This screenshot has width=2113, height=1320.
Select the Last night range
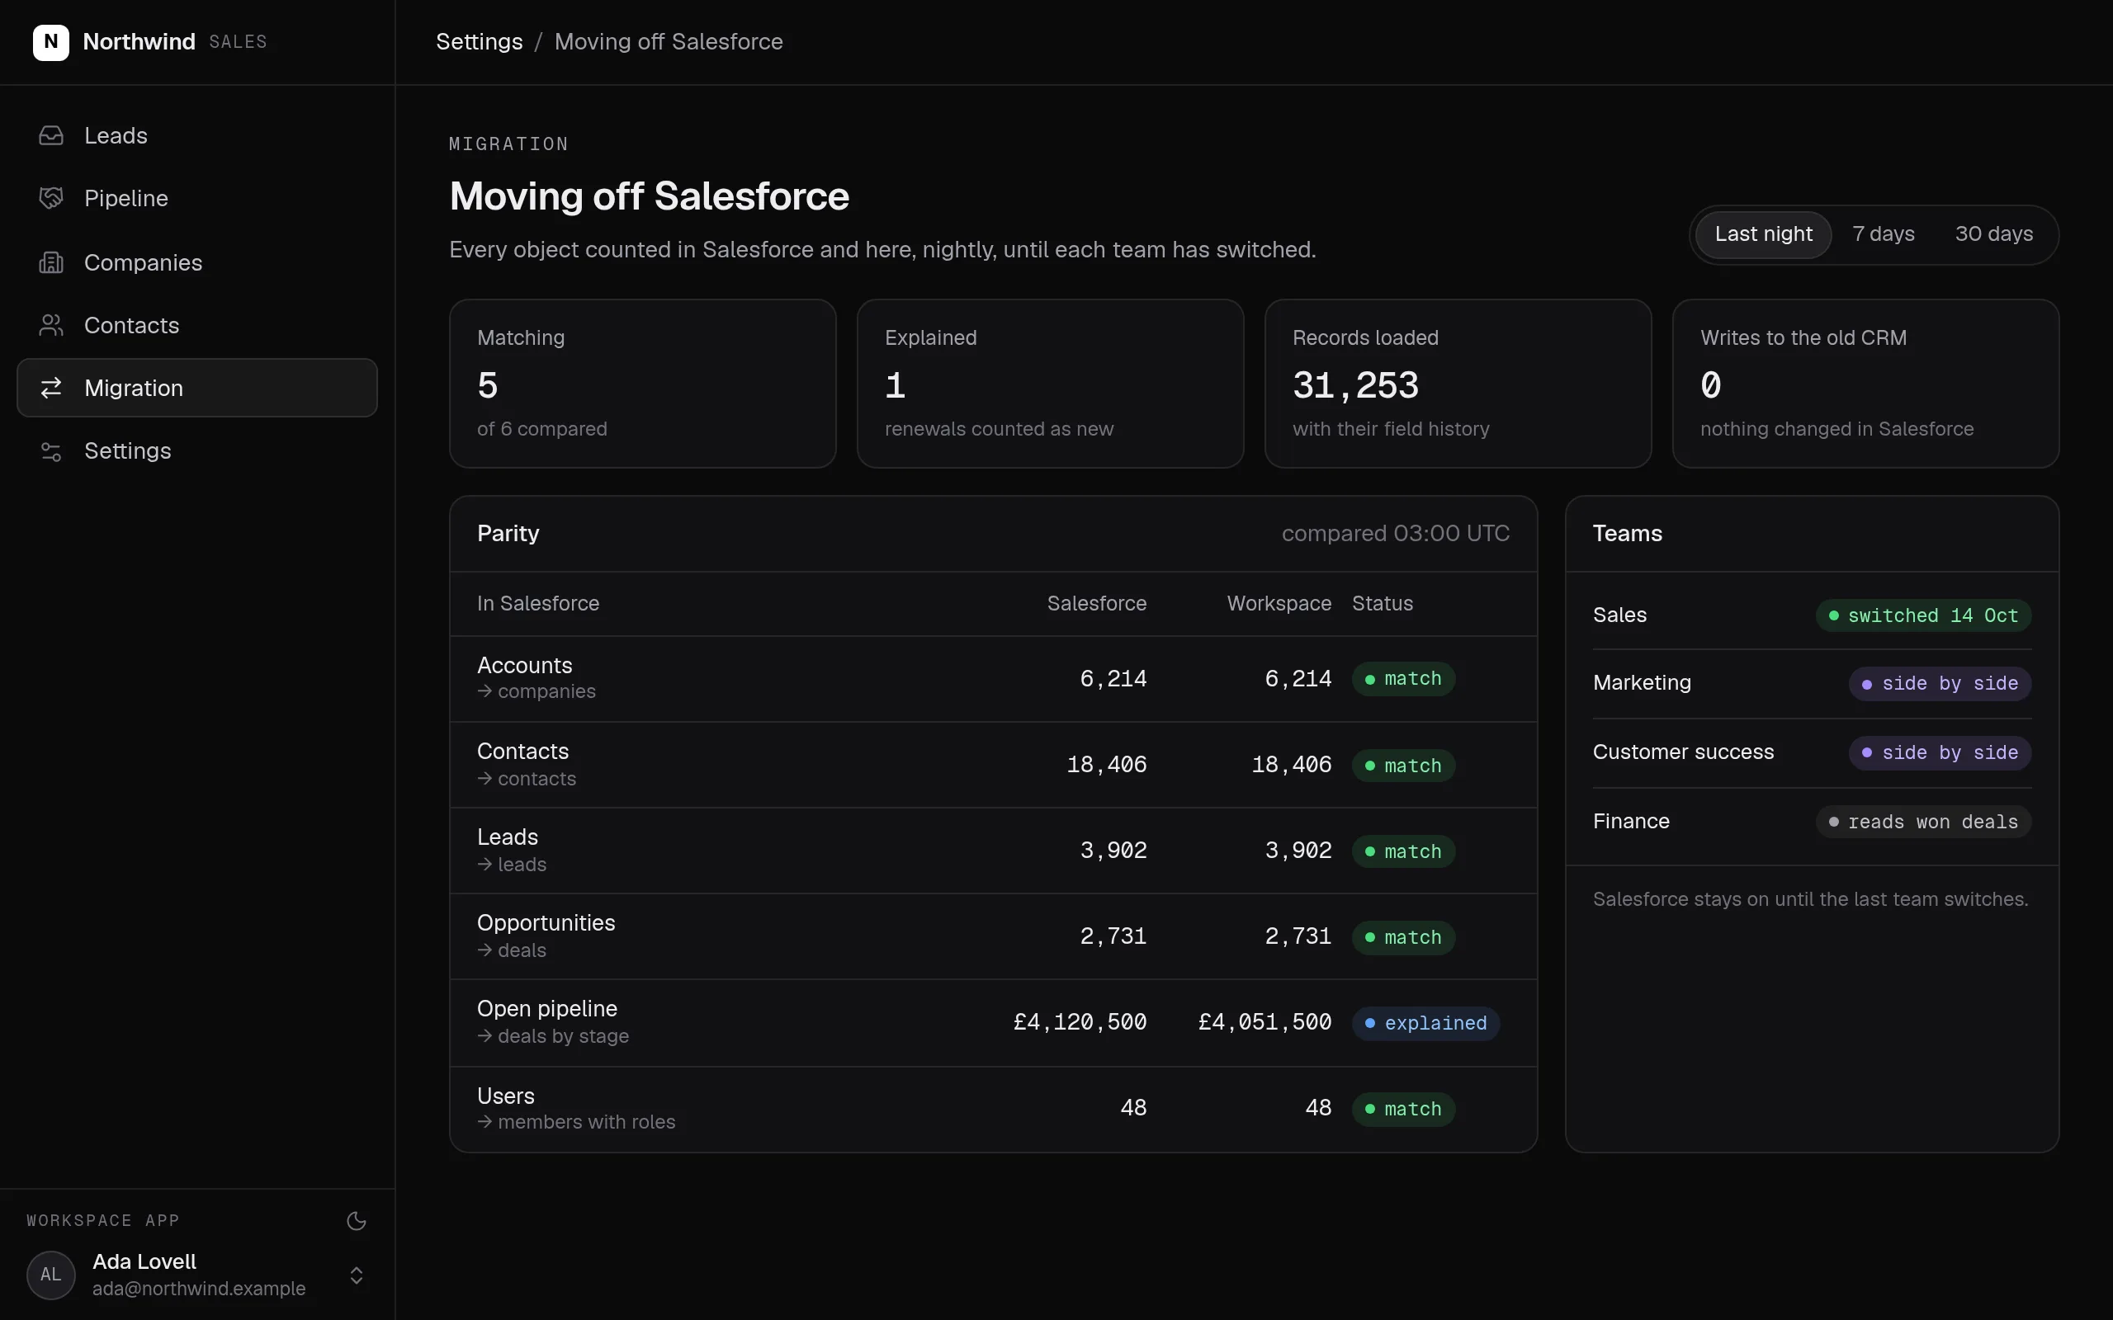pyautogui.click(x=1763, y=234)
